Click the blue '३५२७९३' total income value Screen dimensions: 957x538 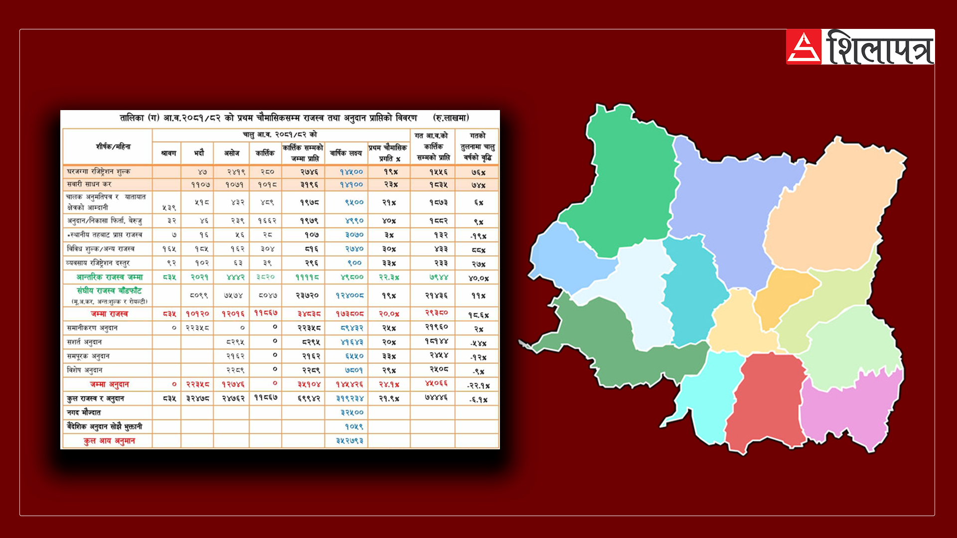(x=349, y=441)
